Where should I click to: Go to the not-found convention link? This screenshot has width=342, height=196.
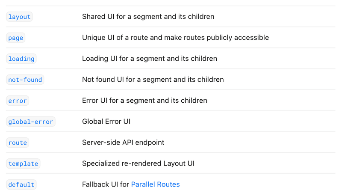(x=25, y=80)
